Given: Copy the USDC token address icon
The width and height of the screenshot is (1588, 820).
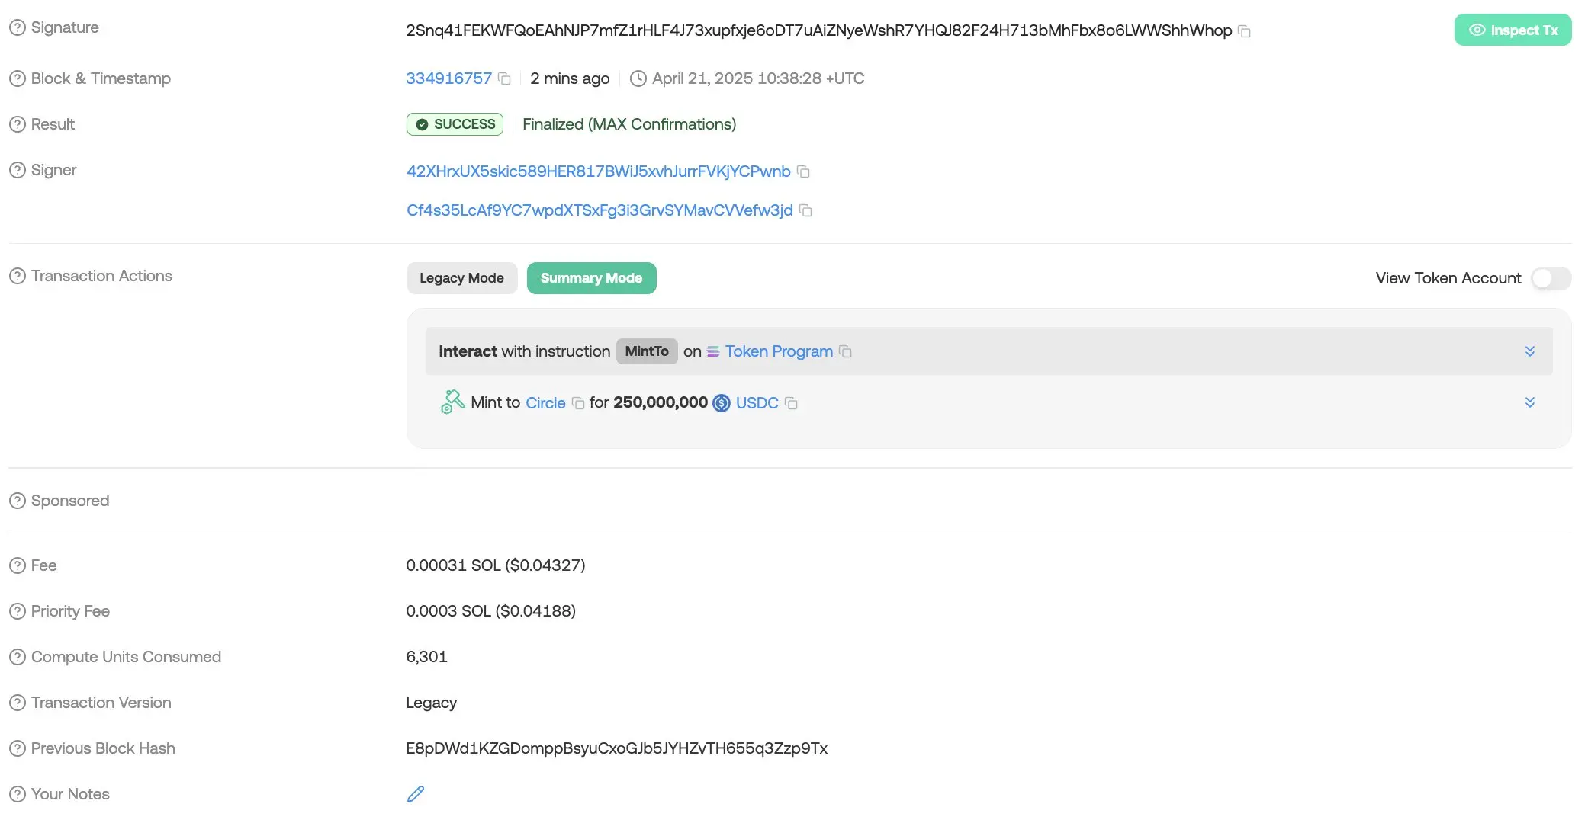Looking at the screenshot, I should pyautogui.click(x=792, y=403).
